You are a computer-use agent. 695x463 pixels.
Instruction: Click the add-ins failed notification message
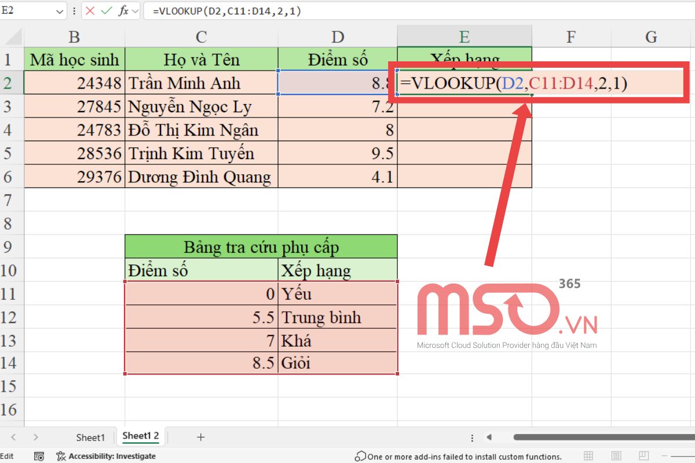(x=459, y=456)
